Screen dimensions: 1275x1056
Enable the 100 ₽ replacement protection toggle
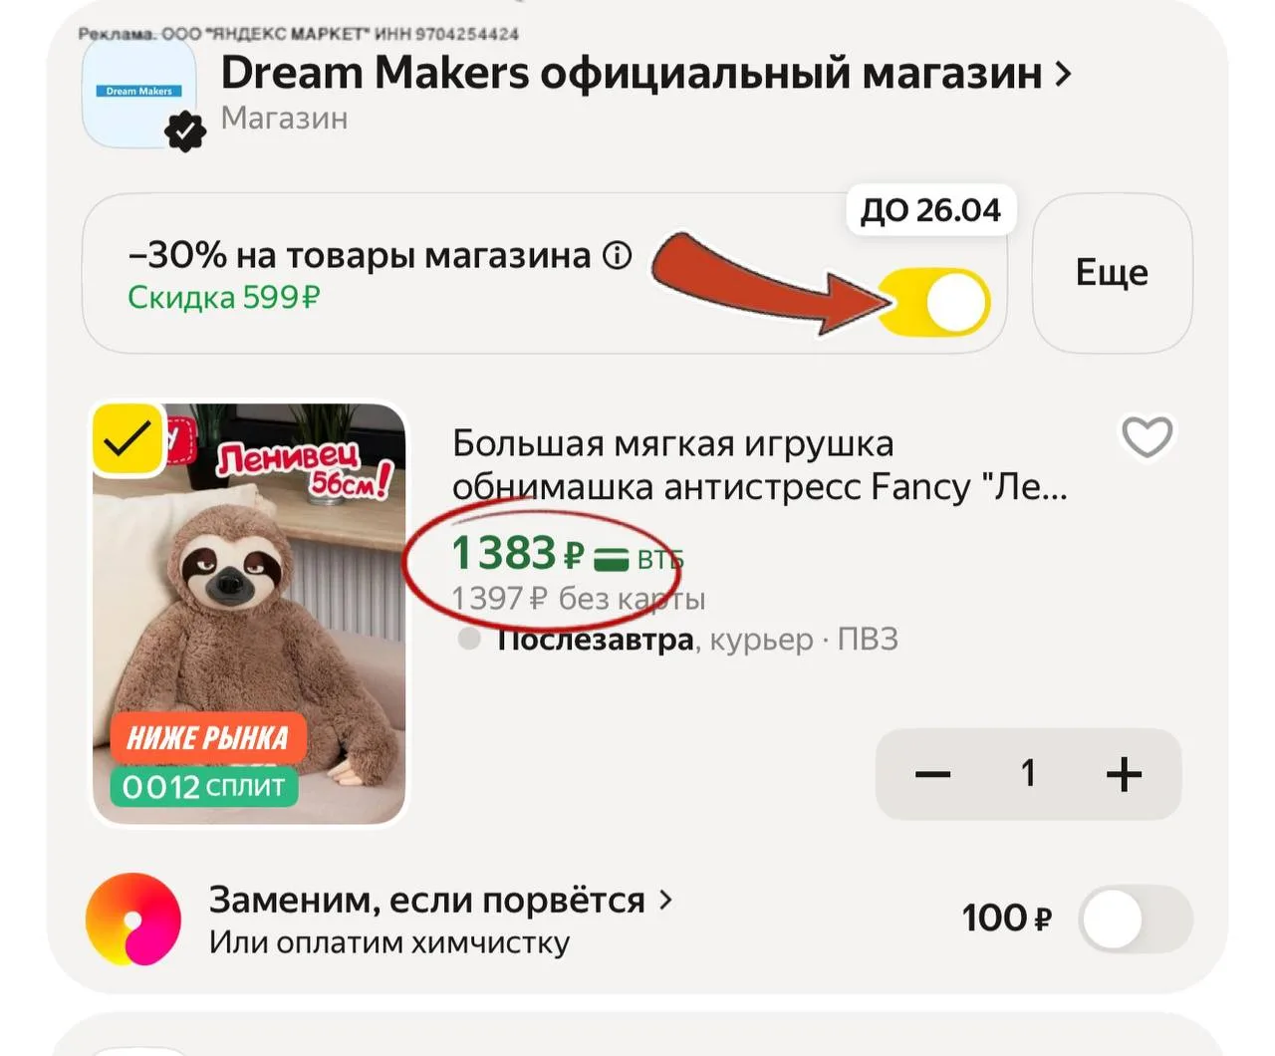[1136, 919]
